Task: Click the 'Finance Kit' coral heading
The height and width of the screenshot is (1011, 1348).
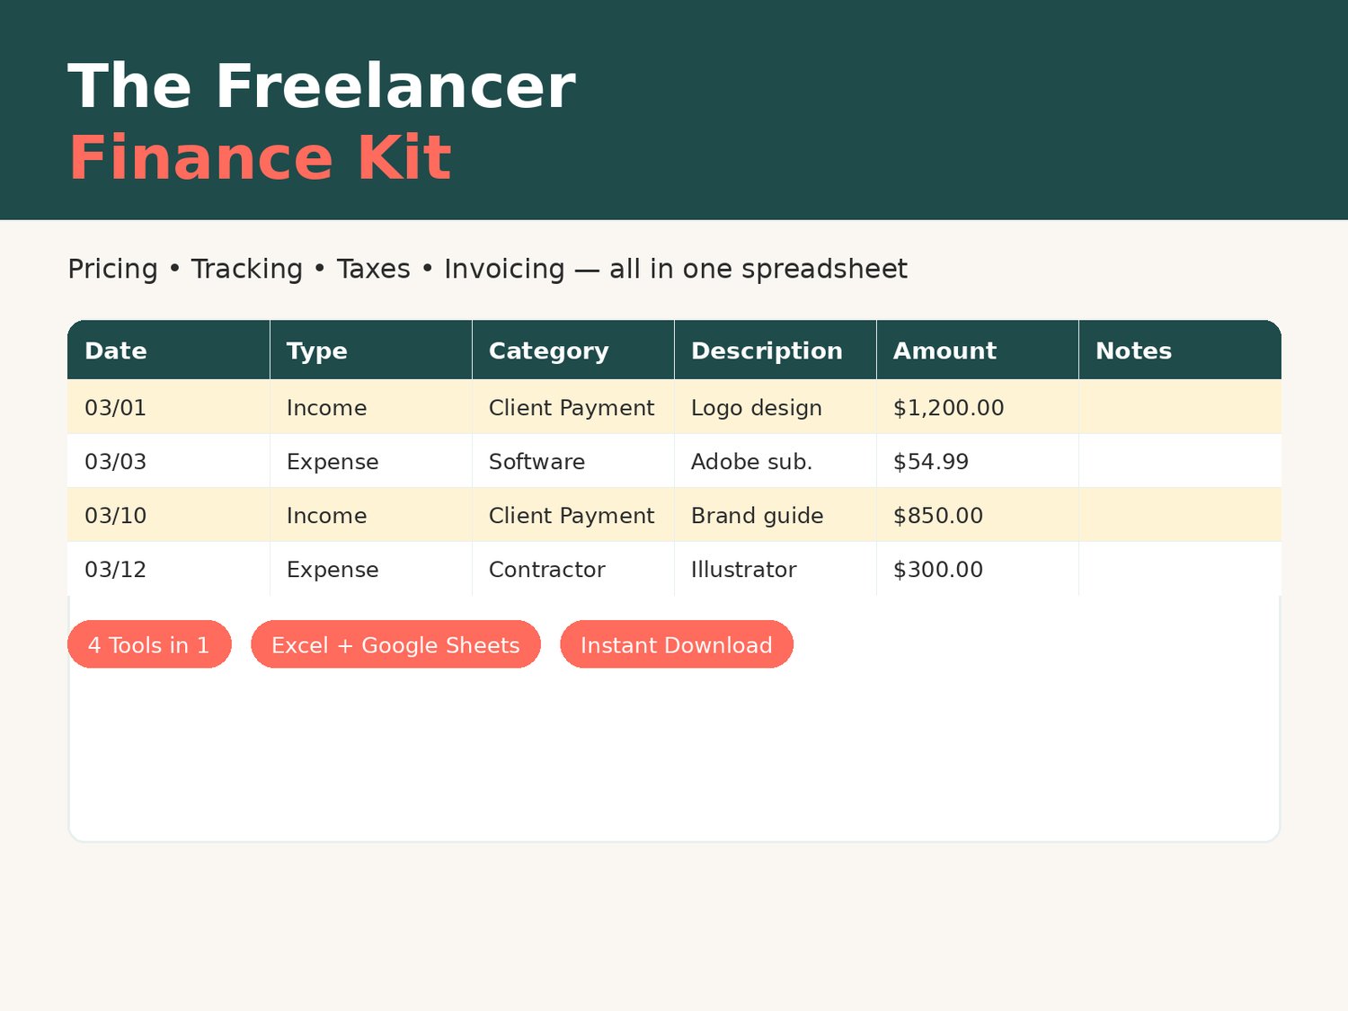Action: click(x=260, y=157)
